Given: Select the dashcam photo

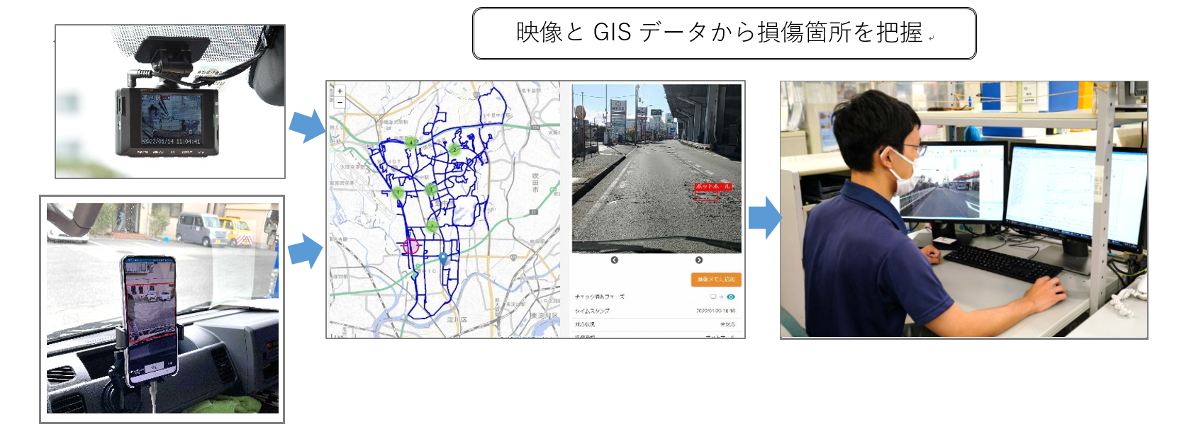Looking at the screenshot, I should 170,102.
